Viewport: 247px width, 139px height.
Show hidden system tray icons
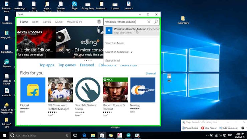[x=207, y=135]
